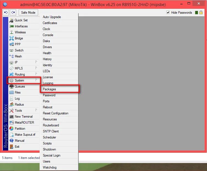
Task: Click the PPP icon
Action: [x=12, y=44]
